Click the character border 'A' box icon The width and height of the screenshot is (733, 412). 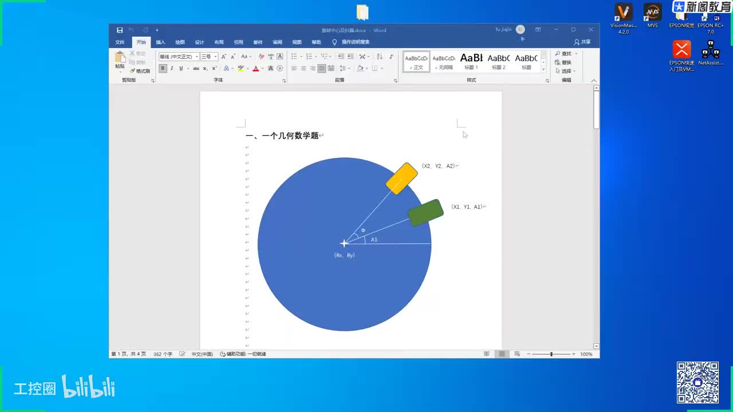280,57
